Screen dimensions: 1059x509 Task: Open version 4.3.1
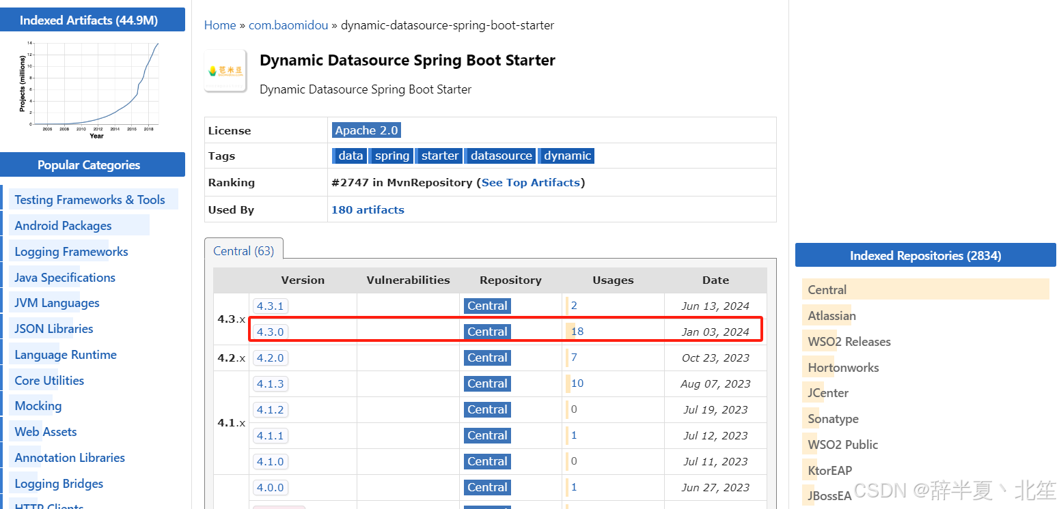[x=270, y=306]
